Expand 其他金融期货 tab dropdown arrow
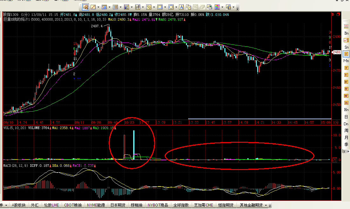The width and height of the screenshot is (350, 209). tap(266, 205)
